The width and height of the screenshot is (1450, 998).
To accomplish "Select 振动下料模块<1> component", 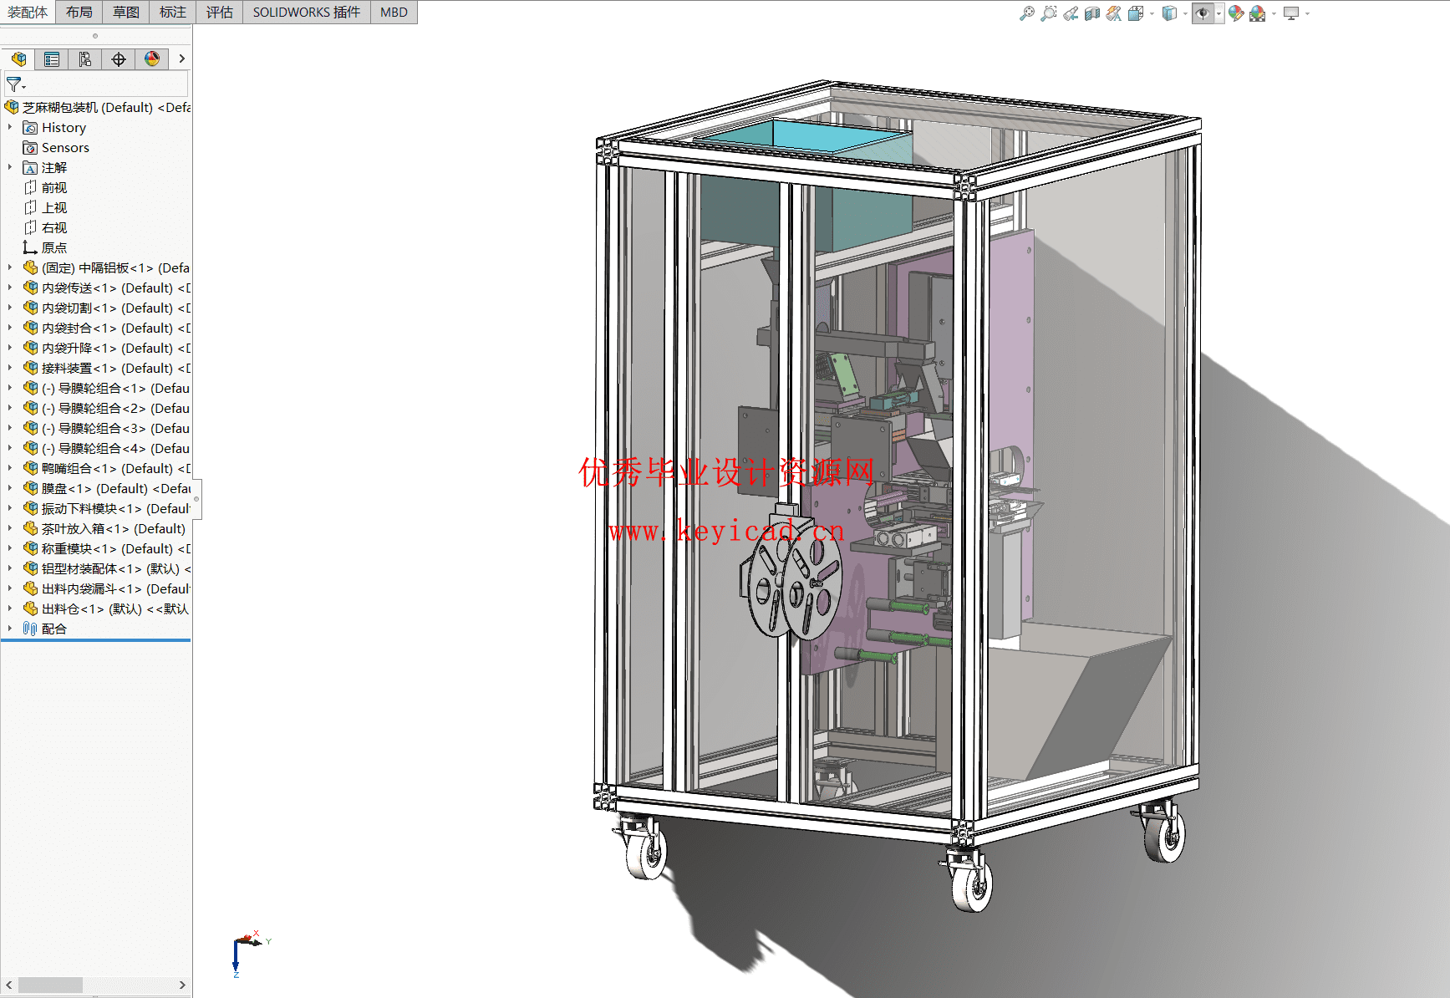I will [x=107, y=508].
